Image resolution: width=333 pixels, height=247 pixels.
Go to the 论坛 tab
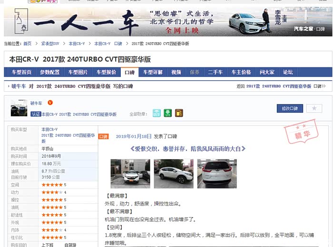tap(288, 72)
